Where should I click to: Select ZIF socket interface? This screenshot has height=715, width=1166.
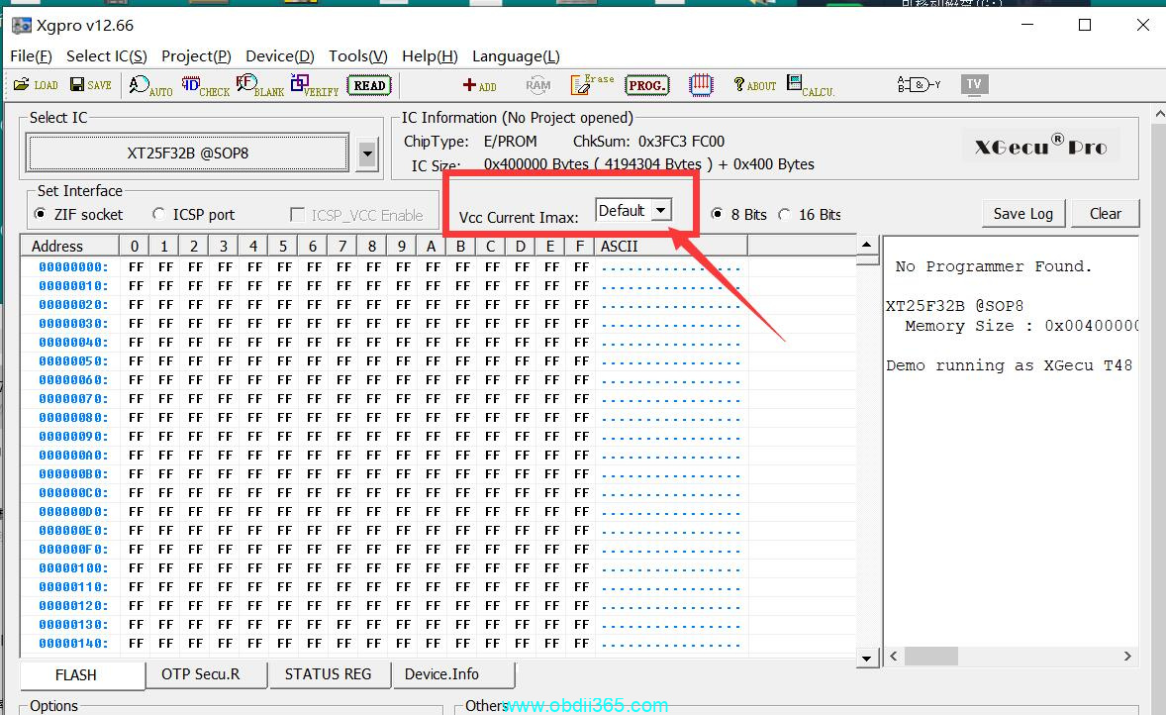pos(78,214)
